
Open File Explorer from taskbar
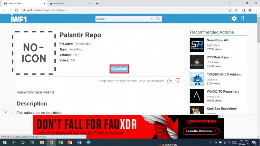[42, 142]
